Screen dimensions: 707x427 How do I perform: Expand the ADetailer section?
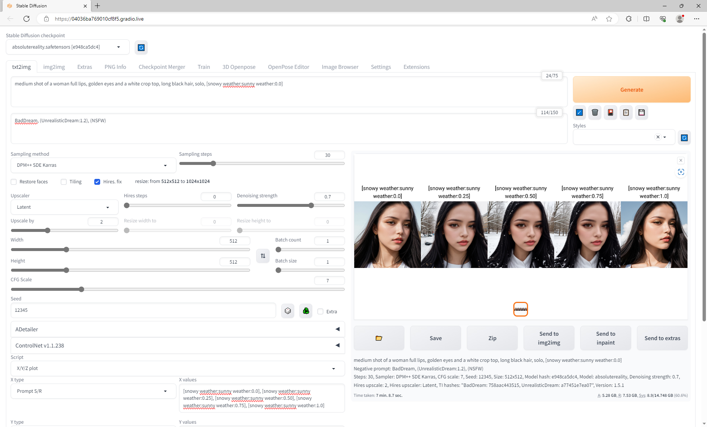(177, 329)
